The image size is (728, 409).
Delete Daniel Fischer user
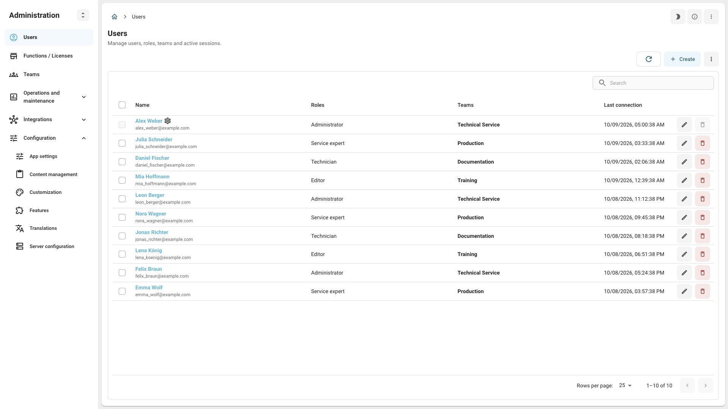[x=702, y=162]
